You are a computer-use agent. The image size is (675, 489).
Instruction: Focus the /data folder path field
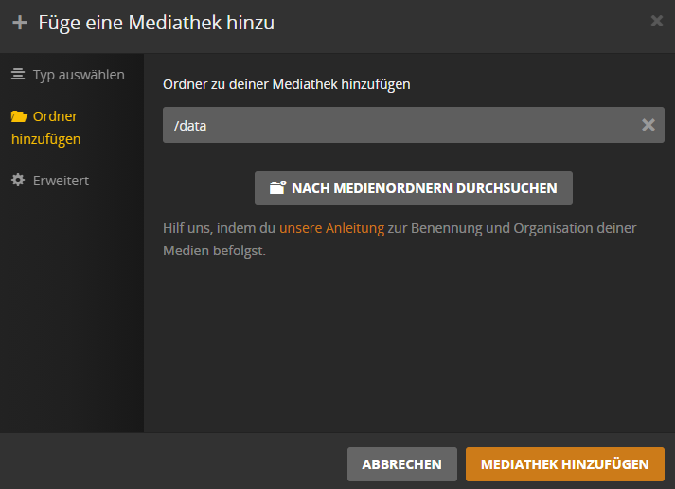tap(414, 125)
